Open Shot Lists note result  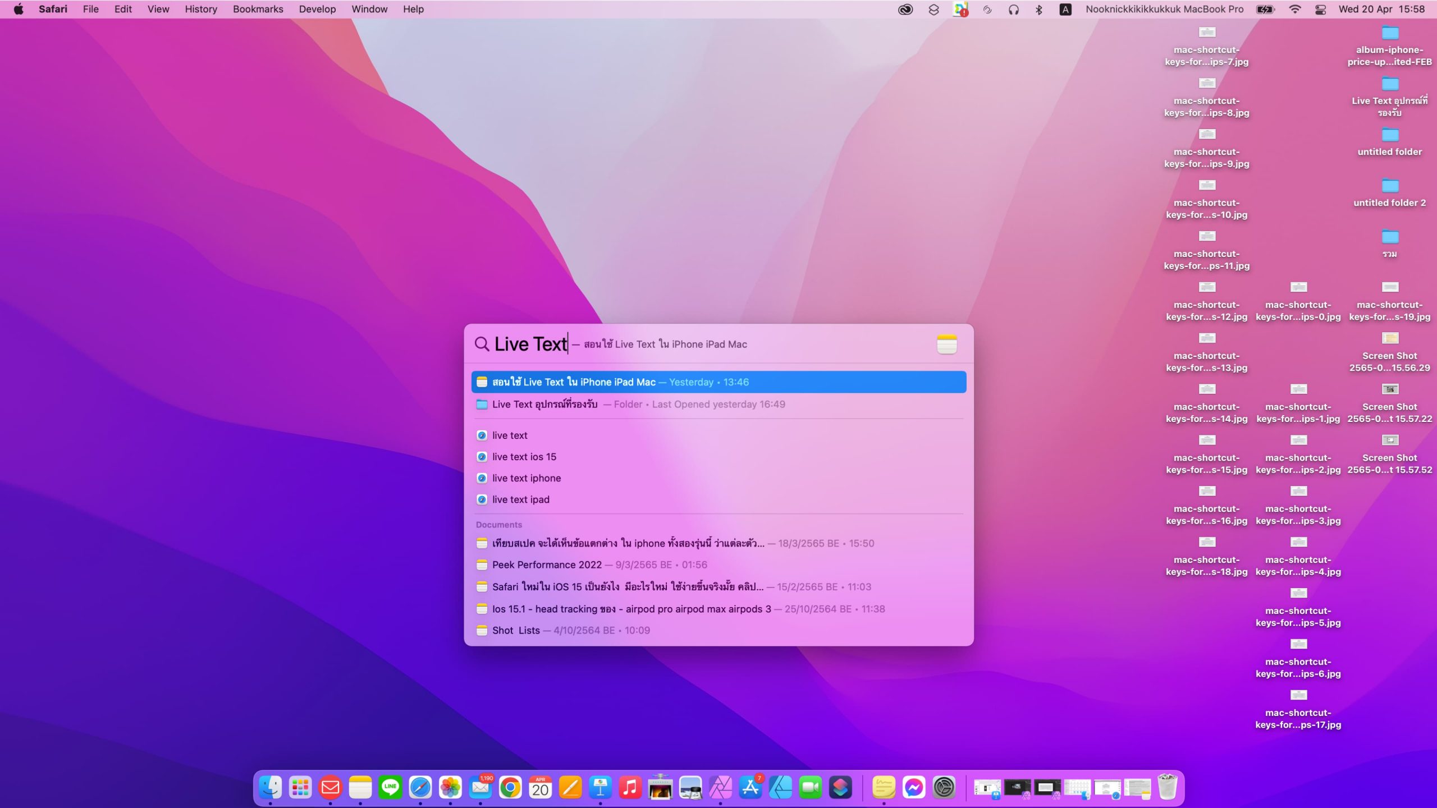(515, 630)
